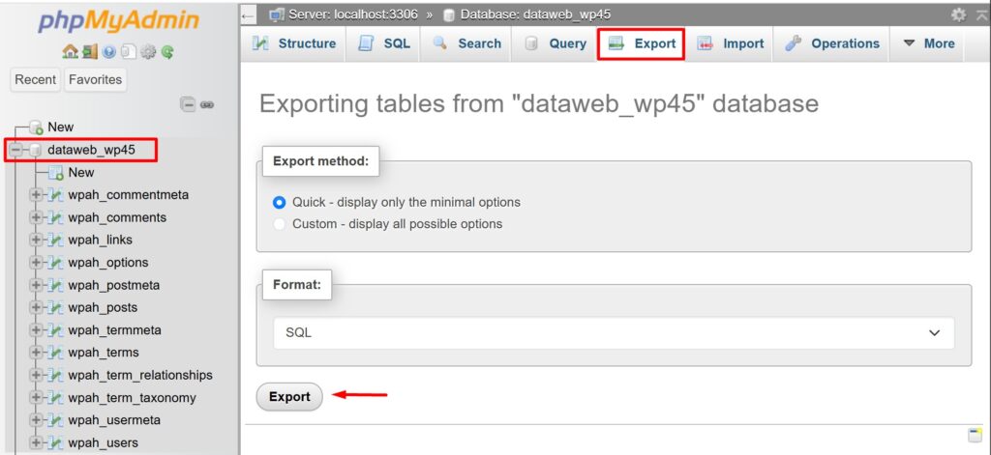The image size is (991, 455).
Task: Click the table icon beside wpah_termmeta
Action: click(55, 330)
